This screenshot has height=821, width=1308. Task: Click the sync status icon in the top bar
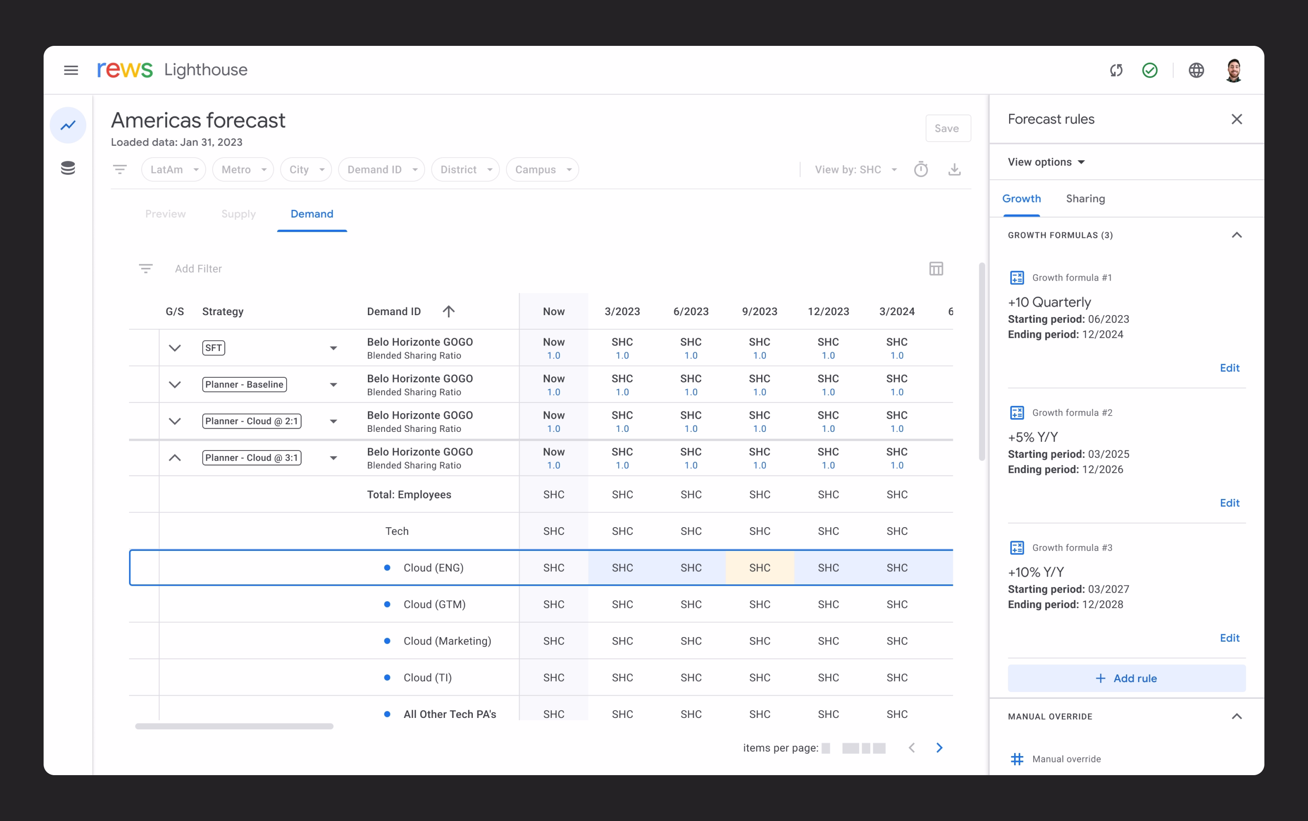tap(1116, 69)
